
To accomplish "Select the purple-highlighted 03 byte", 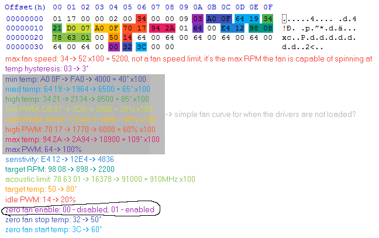I will tap(198, 19).
